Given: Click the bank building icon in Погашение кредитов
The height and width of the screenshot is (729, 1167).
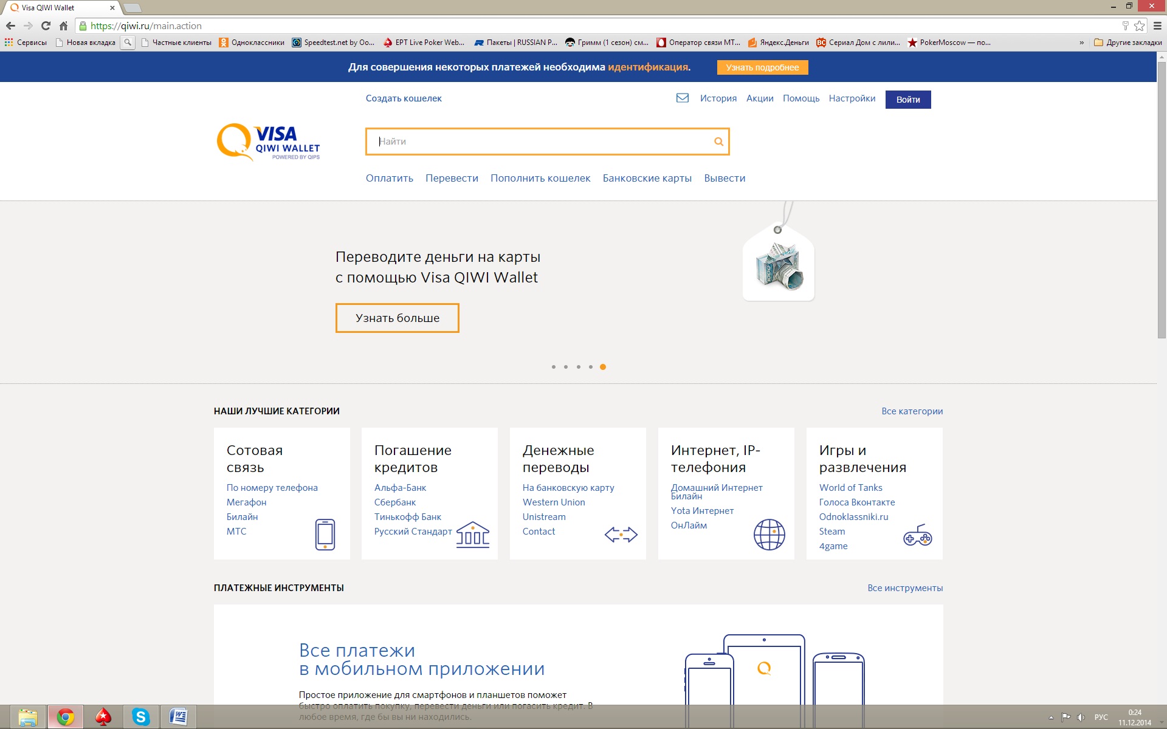Looking at the screenshot, I should pyautogui.click(x=473, y=535).
